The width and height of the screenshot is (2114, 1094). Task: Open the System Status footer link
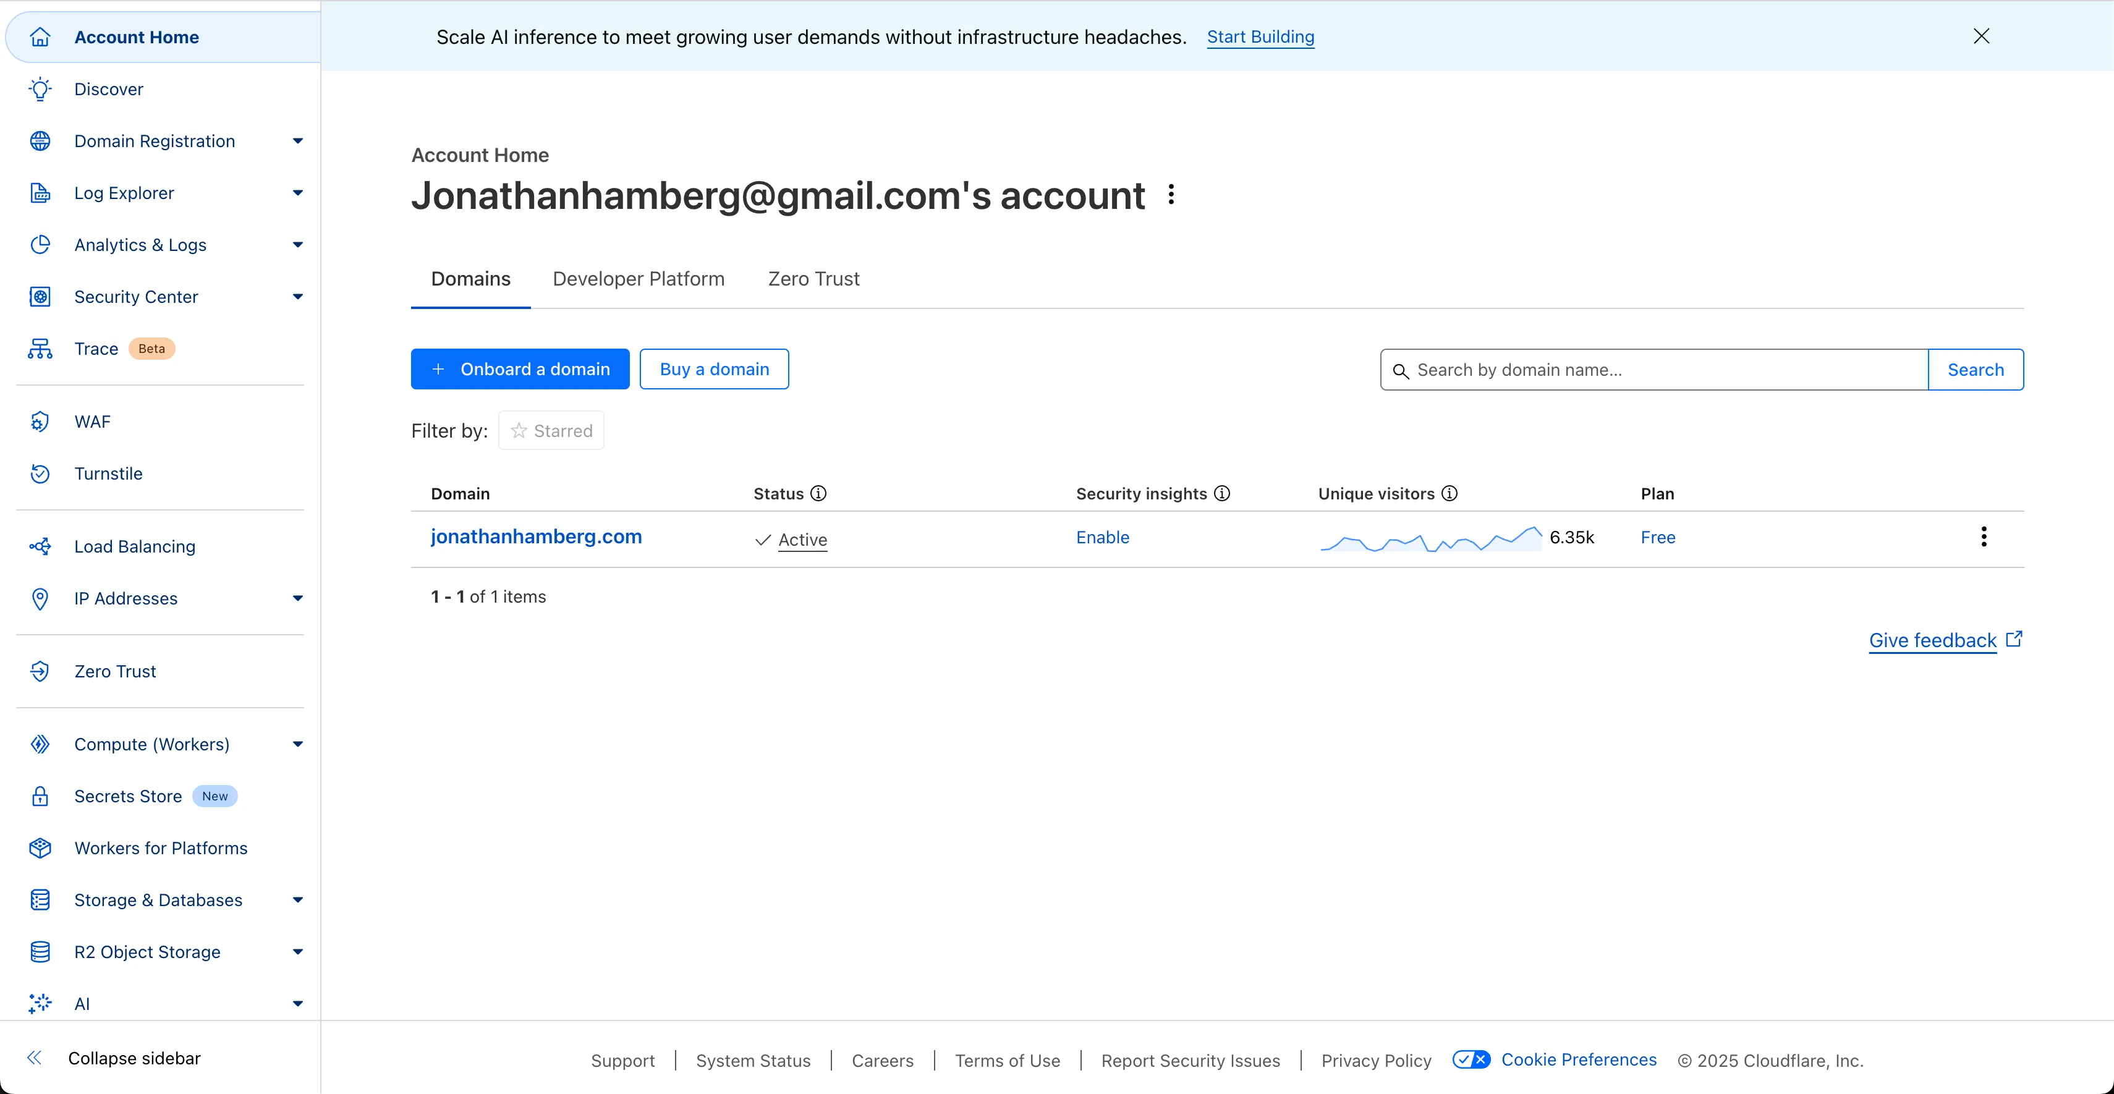coord(753,1061)
